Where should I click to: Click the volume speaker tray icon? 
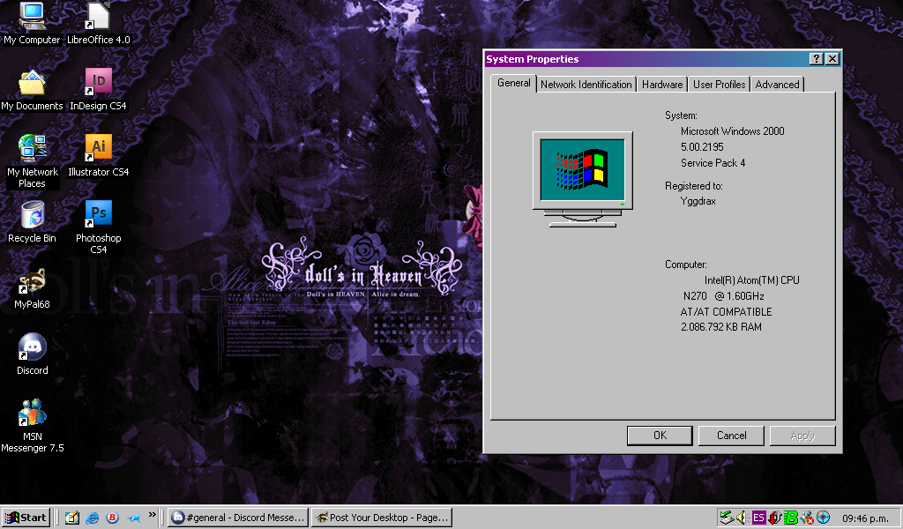(x=742, y=518)
